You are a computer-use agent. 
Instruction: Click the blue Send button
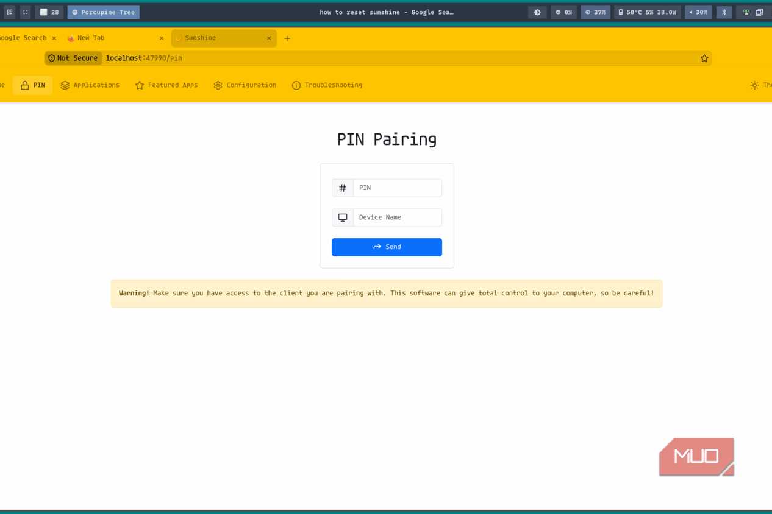387,247
